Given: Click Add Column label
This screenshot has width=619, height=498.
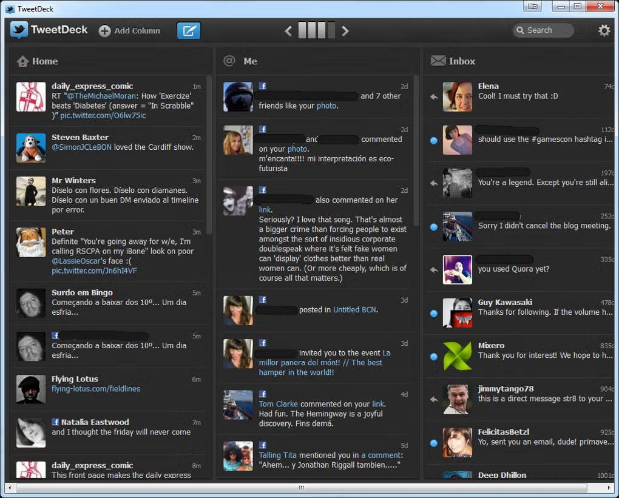Looking at the screenshot, I should (137, 31).
